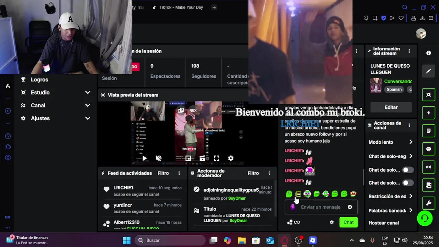The height and width of the screenshot is (247, 439).
Task: Switch to TikTok - Make Your Day tab
Action: [x=177, y=7]
